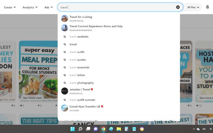Image resolution: width=213 pixels, height=133 pixels.
Task: Open Task View on the taskbar
Action: pyautogui.click(x=88, y=129)
